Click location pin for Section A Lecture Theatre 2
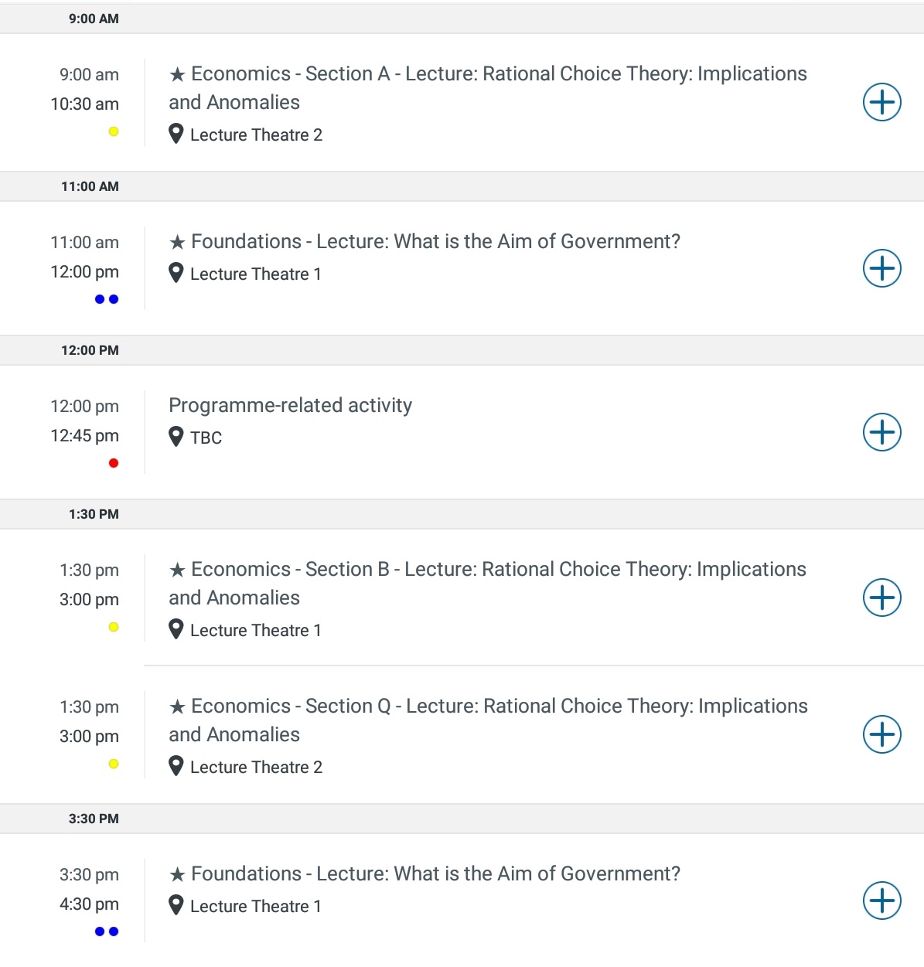This screenshot has width=924, height=967. (x=176, y=134)
